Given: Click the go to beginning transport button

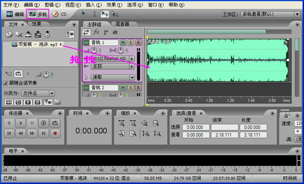Looking at the screenshot, I should (9, 133).
